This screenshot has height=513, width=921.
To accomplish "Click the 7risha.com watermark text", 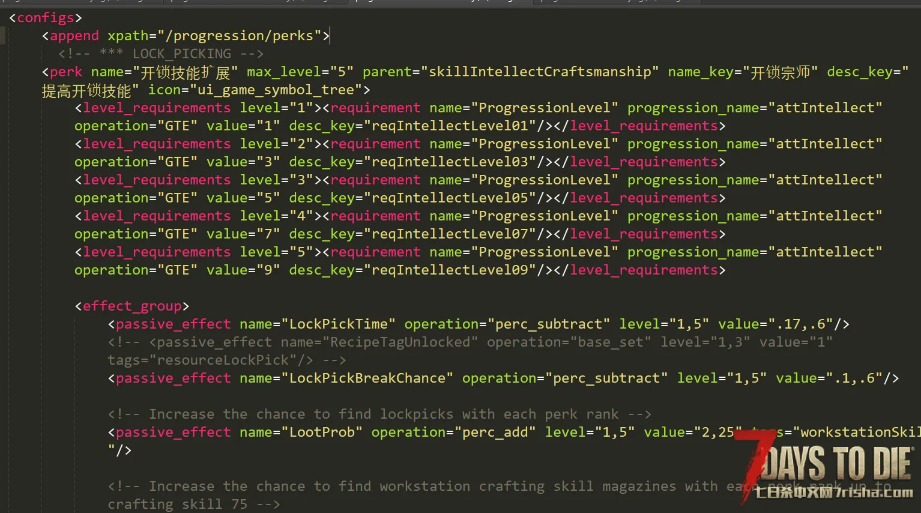I will click(833, 493).
